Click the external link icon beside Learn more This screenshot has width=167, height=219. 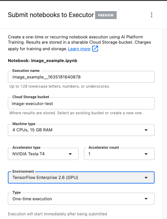click(x=95, y=49)
